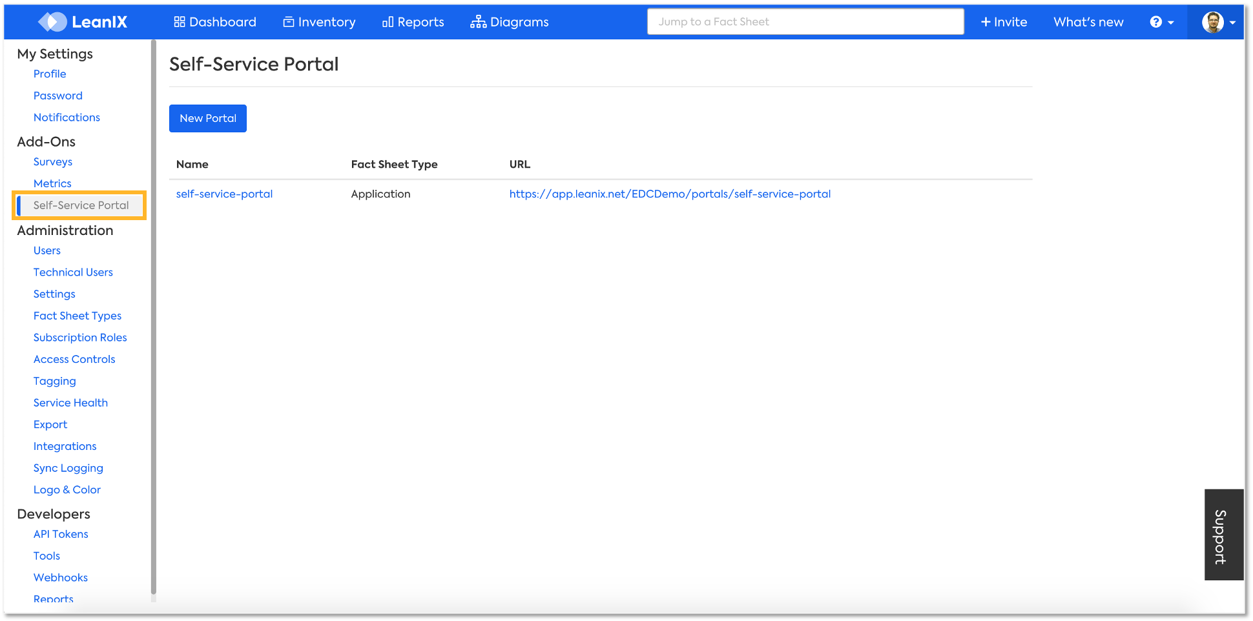Select Self-Service Portal in sidebar
Viewport: 1253px width, 621px height.
pos(81,205)
